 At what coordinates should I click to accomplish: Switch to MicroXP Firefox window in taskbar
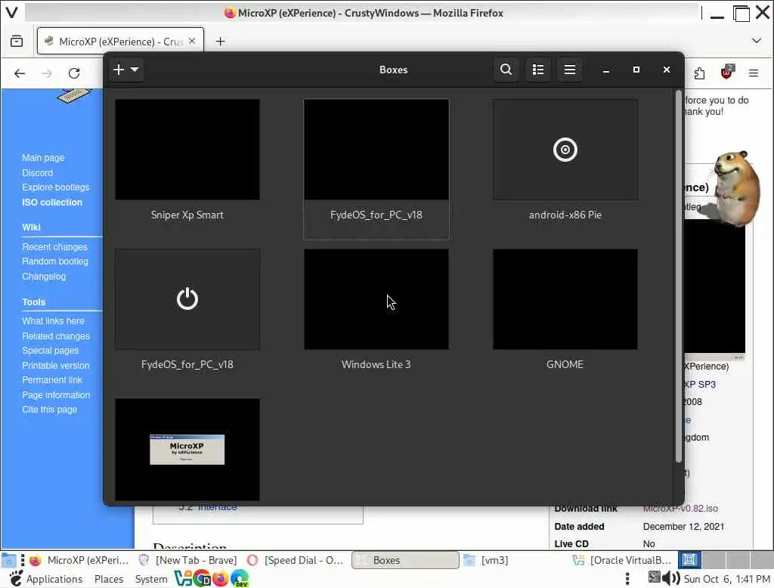pos(79,560)
